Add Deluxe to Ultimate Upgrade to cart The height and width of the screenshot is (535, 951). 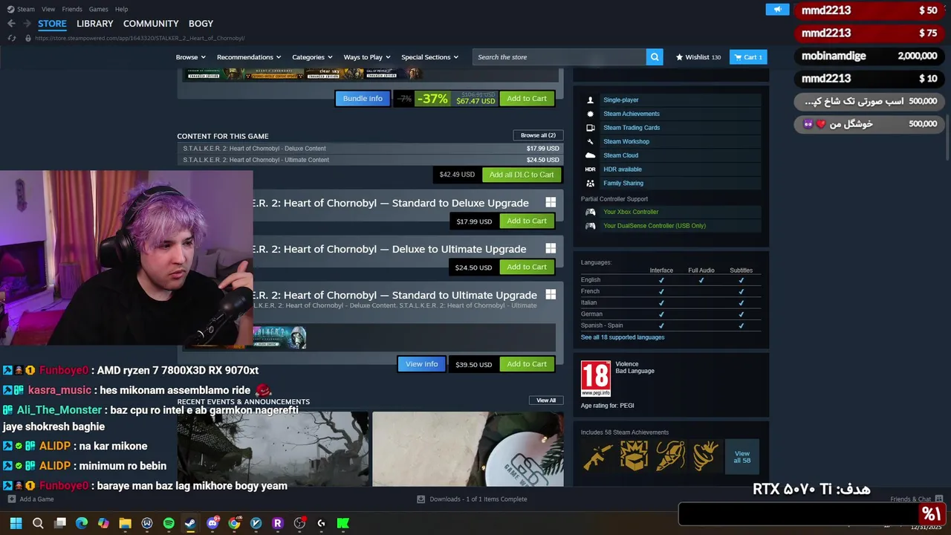527,267
